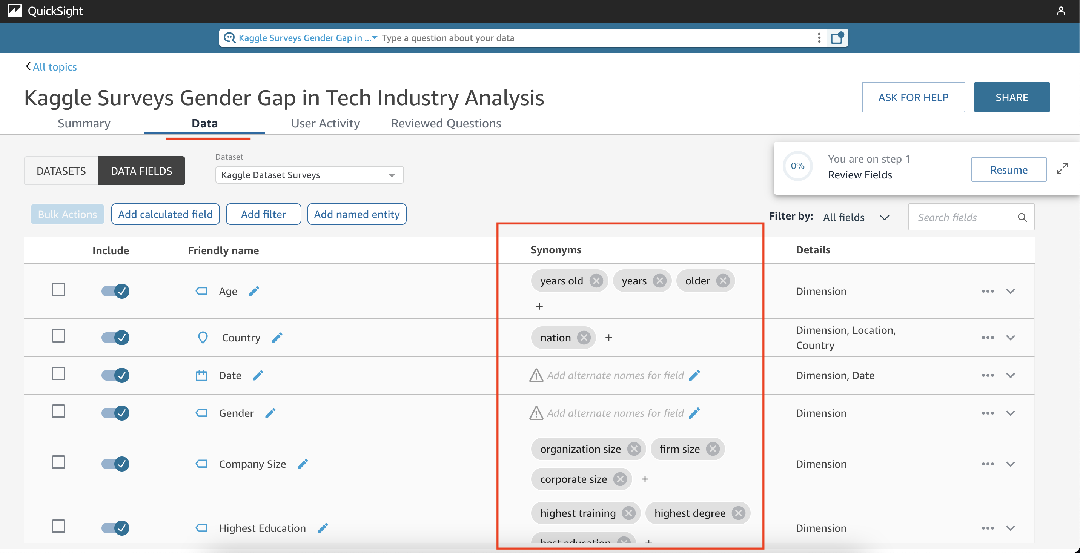Open the topic selector in the search bar
The height and width of the screenshot is (553, 1080).
click(x=308, y=38)
